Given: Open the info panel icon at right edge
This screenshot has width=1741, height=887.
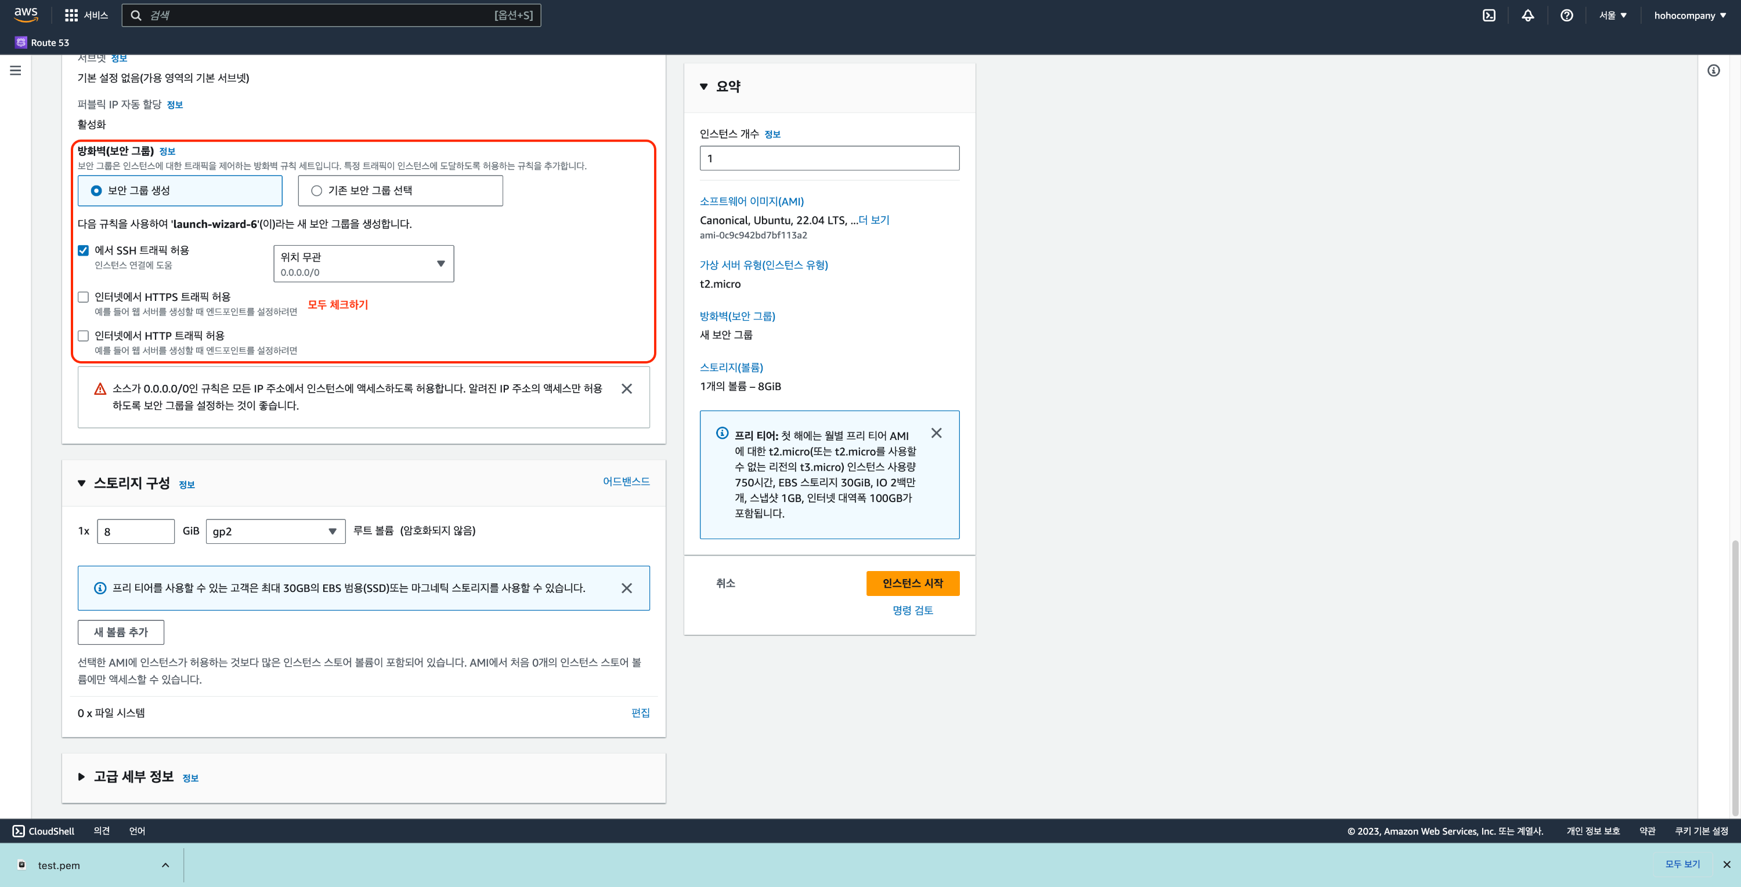Looking at the screenshot, I should 1713,70.
